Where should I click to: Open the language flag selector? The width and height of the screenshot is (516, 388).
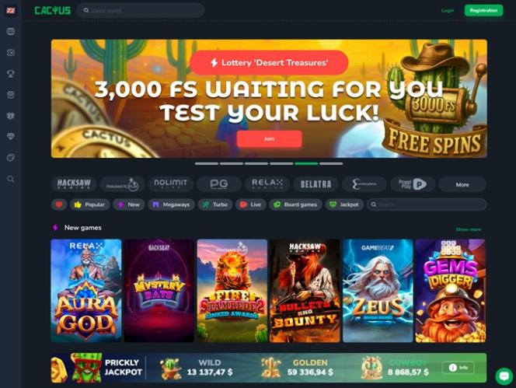(11, 11)
